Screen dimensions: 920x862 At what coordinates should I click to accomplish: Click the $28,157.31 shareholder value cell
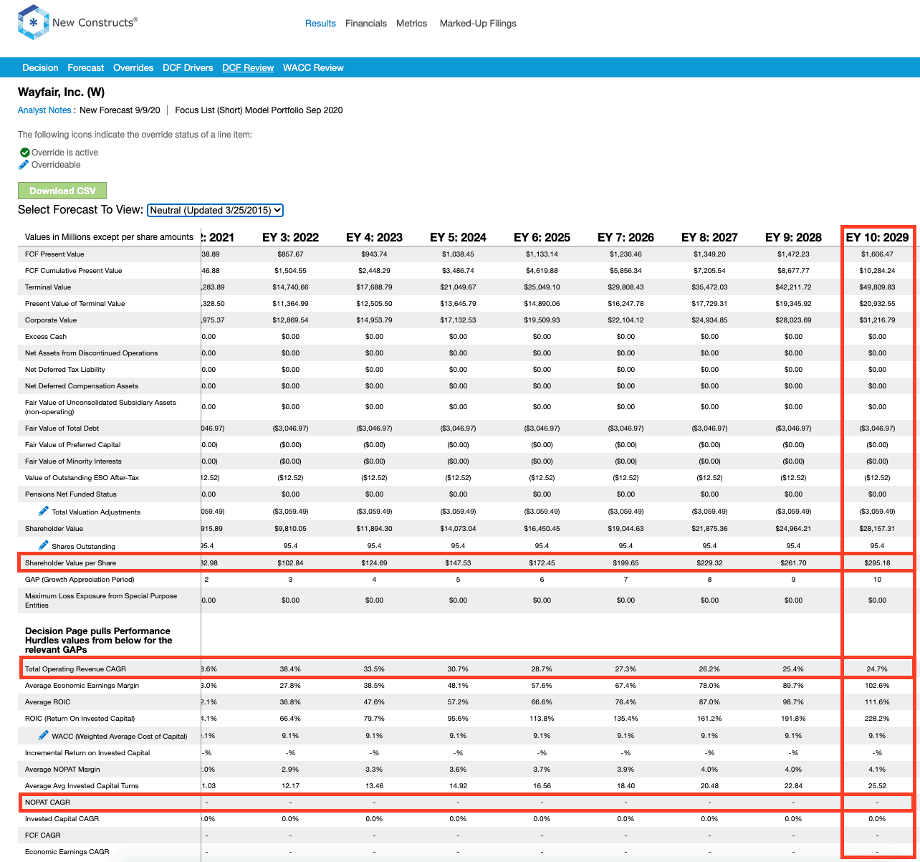click(x=877, y=529)
